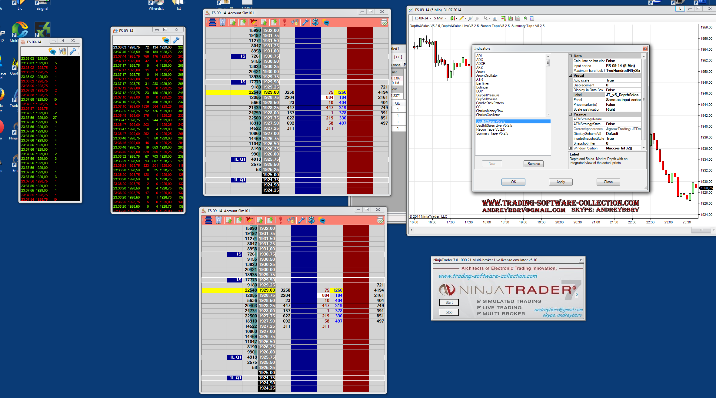716x398 pixels.
Task: Select Bollinger in the indicators list
Action: tap(482, 87)
